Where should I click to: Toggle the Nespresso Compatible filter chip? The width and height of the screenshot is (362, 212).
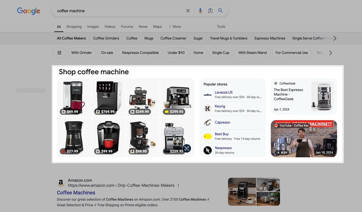coord(140,53)
